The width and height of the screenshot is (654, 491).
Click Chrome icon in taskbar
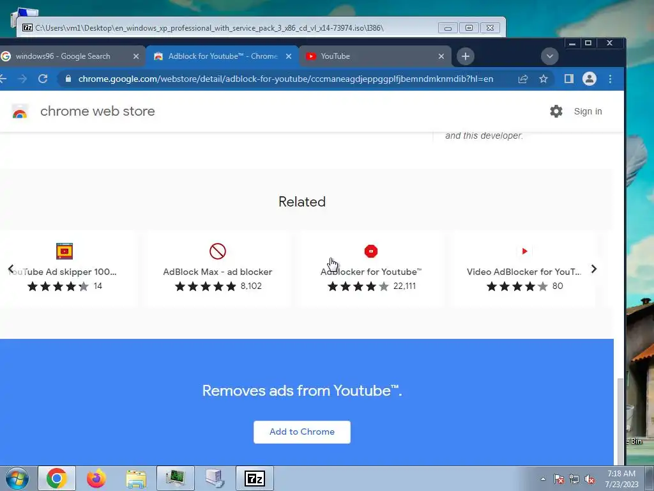[57, 478]
